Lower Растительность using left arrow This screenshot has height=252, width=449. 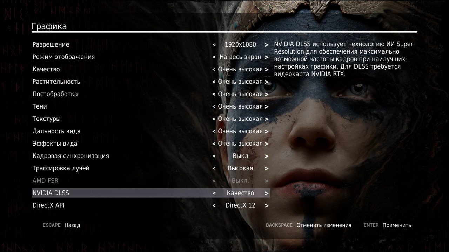point(214,82)
